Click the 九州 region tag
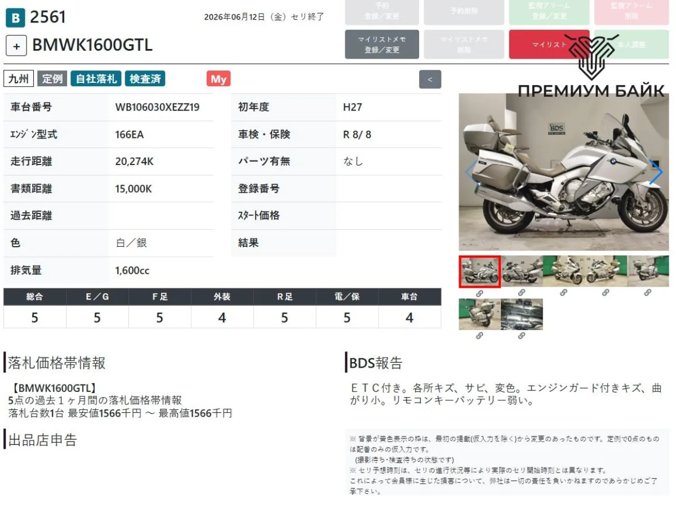Viewport: 676px width, 526px height. (19, 79)
